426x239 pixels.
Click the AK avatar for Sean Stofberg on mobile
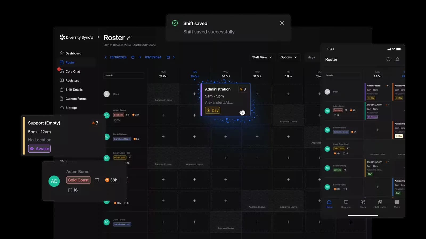[327, 168]
